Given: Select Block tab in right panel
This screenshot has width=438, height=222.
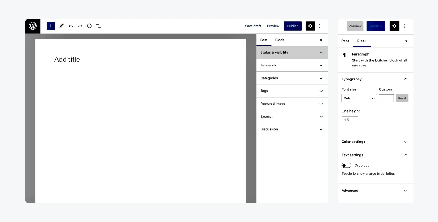Looking at the screenshot, I should (362, 41).
